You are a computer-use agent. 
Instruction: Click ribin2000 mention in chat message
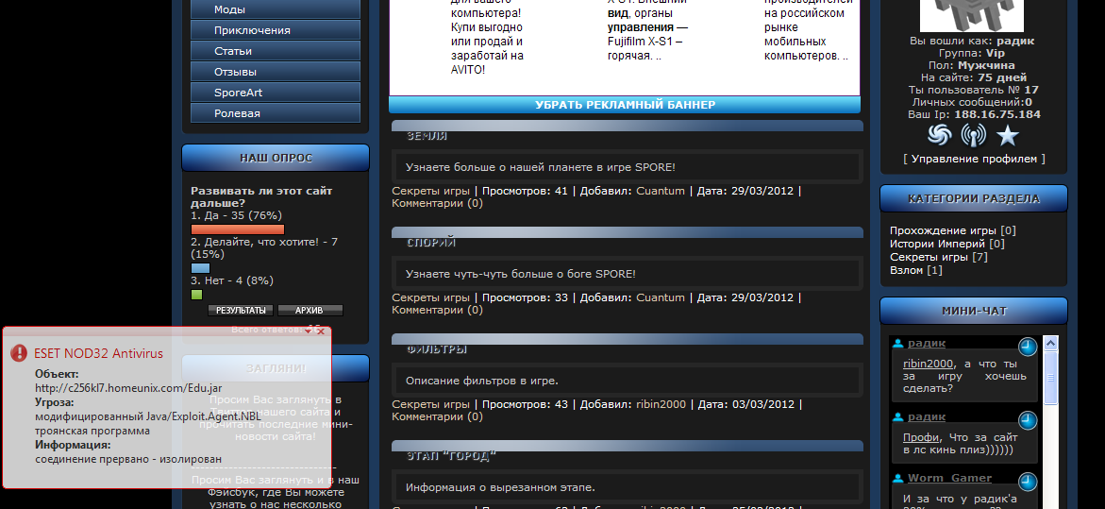929,364
